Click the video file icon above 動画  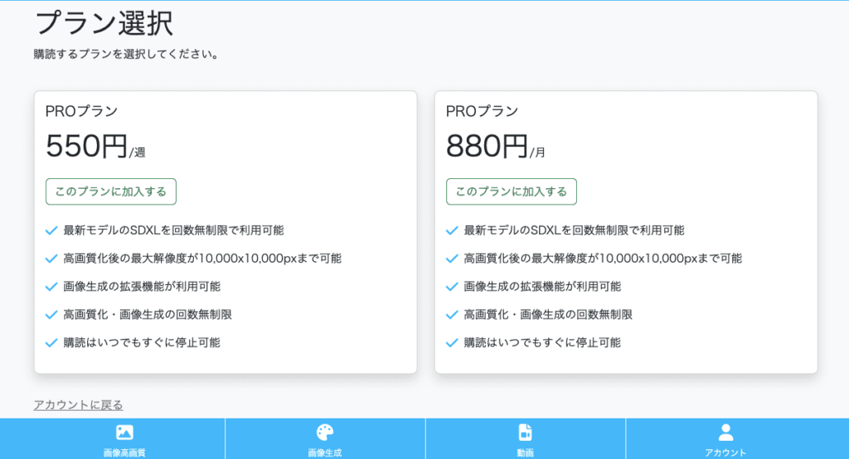pyautogui.click(x=525, y=432)
